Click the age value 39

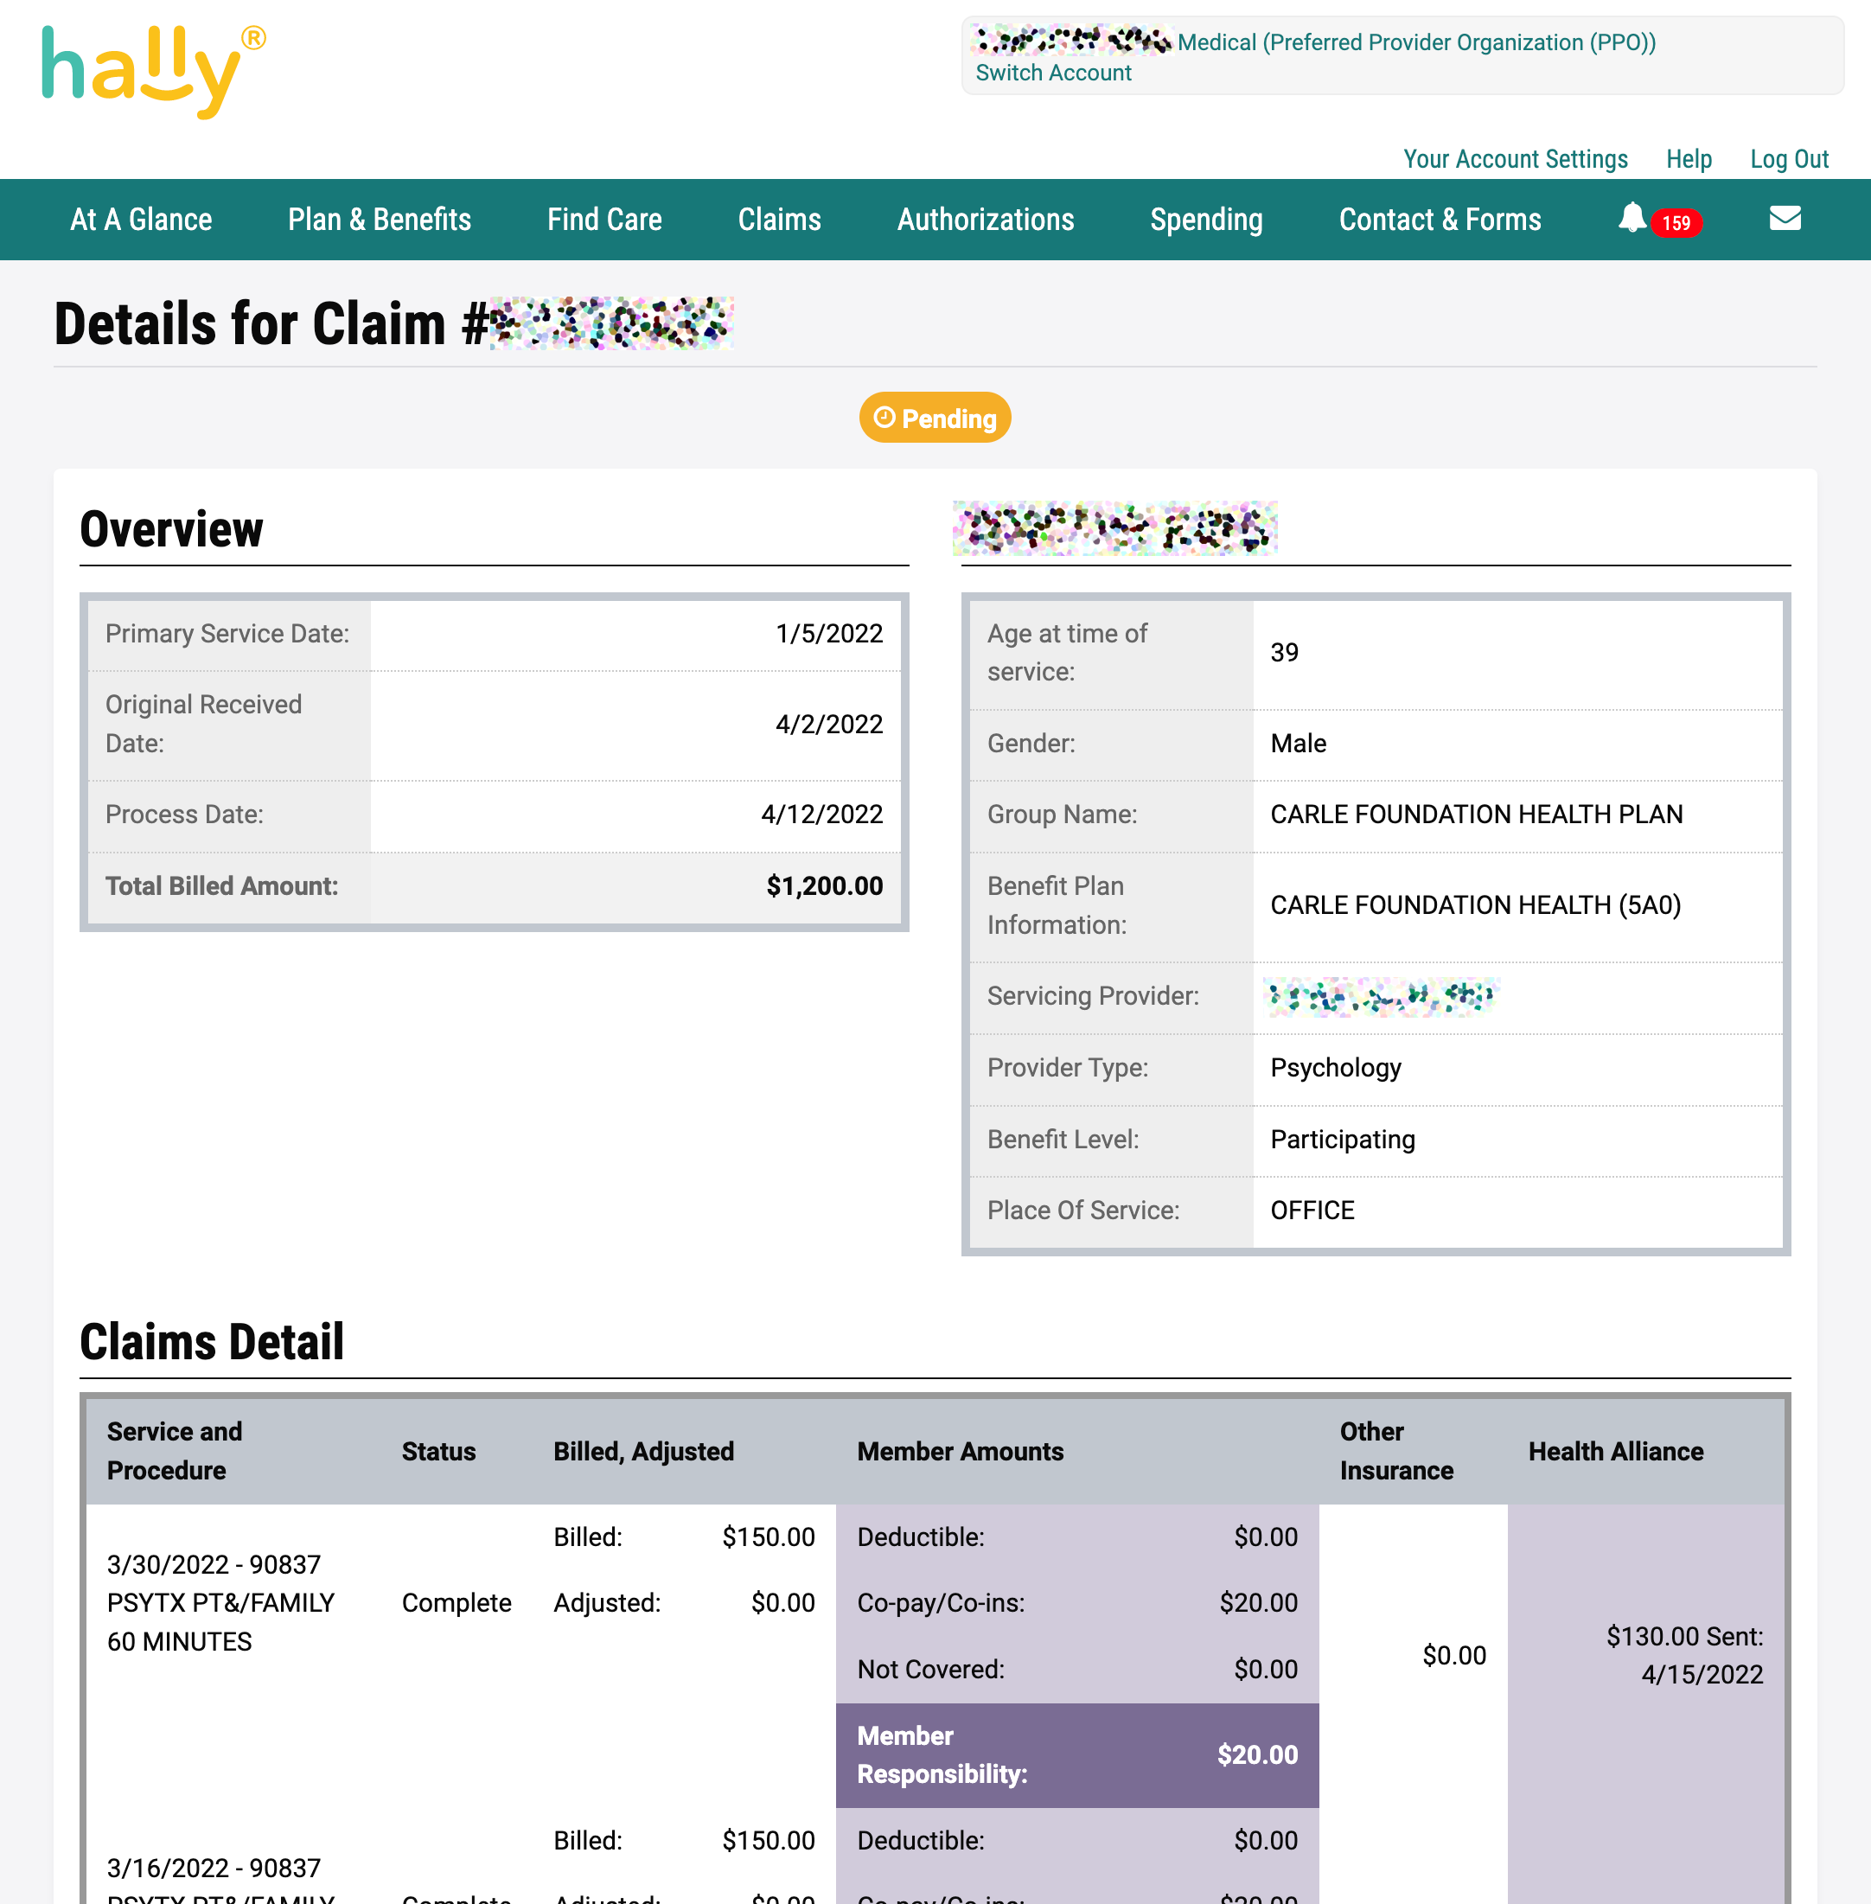(x=1283, y=653)
